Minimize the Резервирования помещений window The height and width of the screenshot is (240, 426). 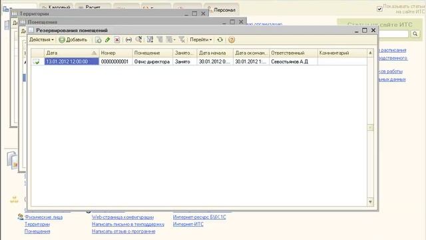point(357,31)
